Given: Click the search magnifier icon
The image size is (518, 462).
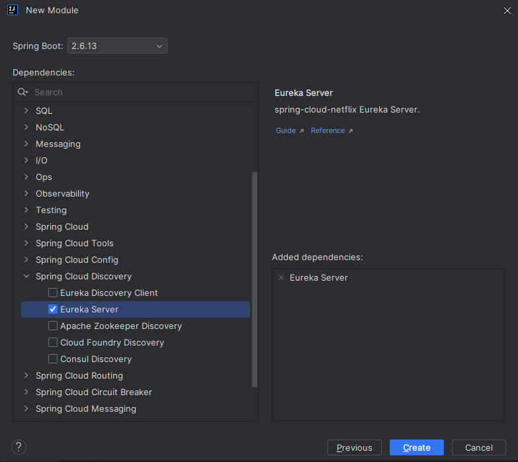Looking at the screenshot, I should click(x=22, y=92).
